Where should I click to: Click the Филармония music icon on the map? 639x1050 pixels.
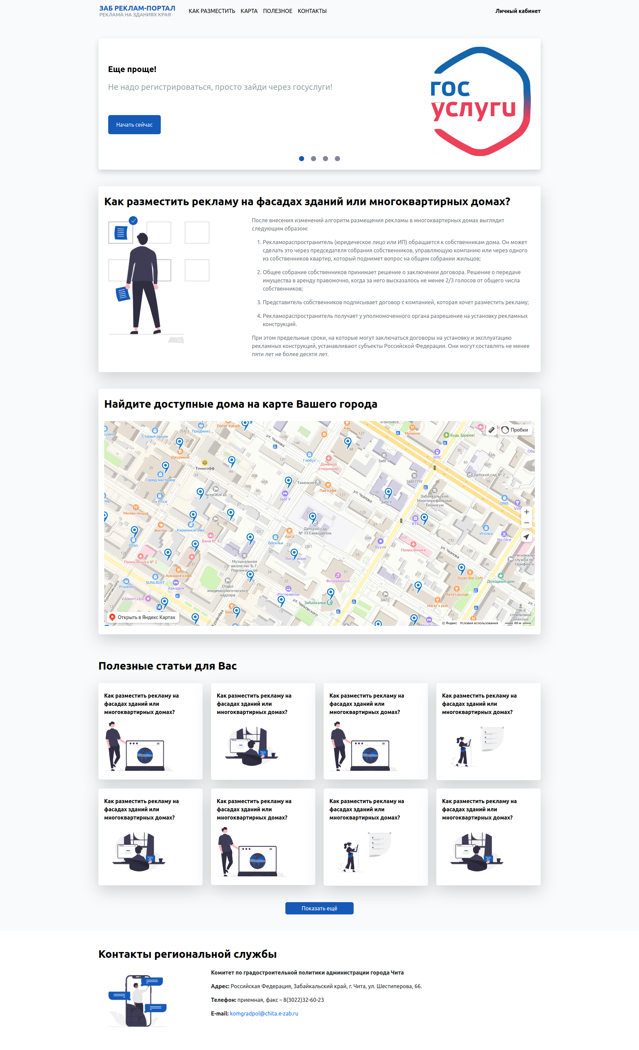(338, 575)
